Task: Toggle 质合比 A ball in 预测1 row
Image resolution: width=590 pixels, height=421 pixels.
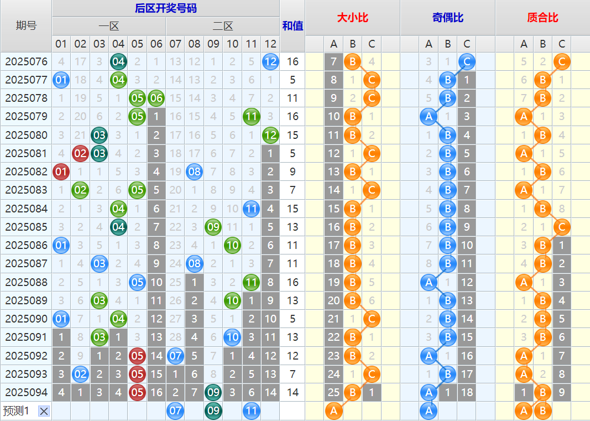Action: pos(524,411)
